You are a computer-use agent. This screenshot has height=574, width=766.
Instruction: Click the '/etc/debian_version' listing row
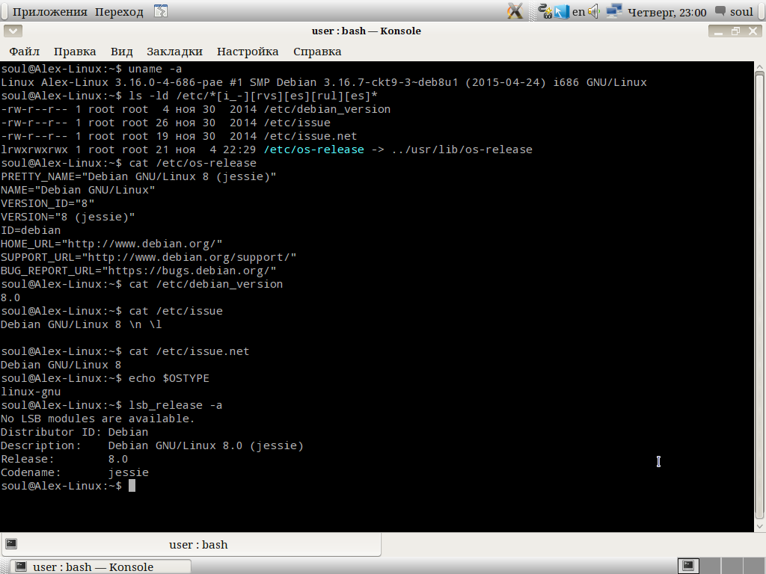(x=195, y=109)
